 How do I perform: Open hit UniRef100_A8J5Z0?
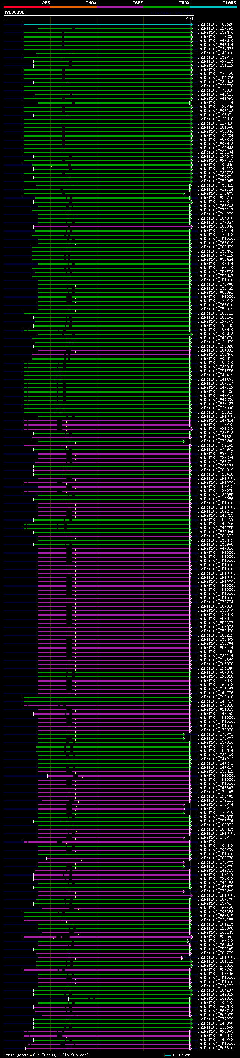(215, 24)
